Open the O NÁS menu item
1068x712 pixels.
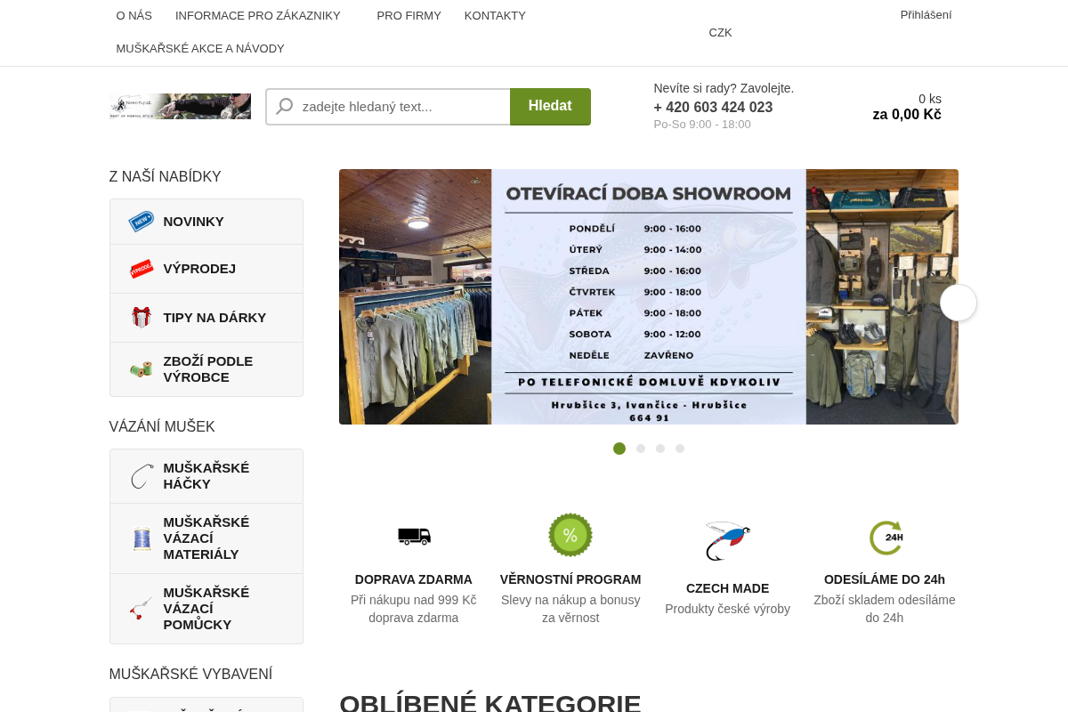pyautogui.click(x=134, y=16)
